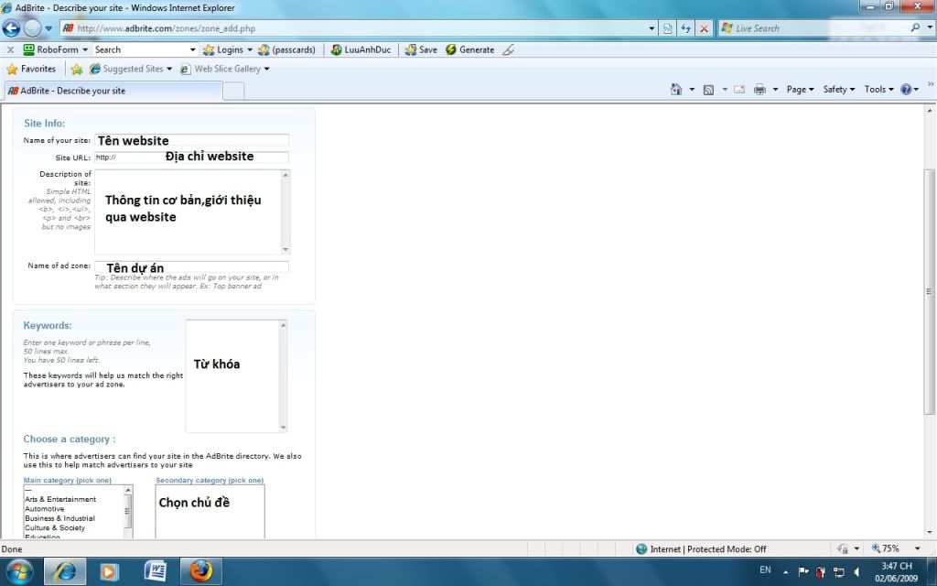This screenshot has width=937, height=586.
Task: Open the Home button dropdown arrow
Action: pyautogui.click(x=692, y=89)
